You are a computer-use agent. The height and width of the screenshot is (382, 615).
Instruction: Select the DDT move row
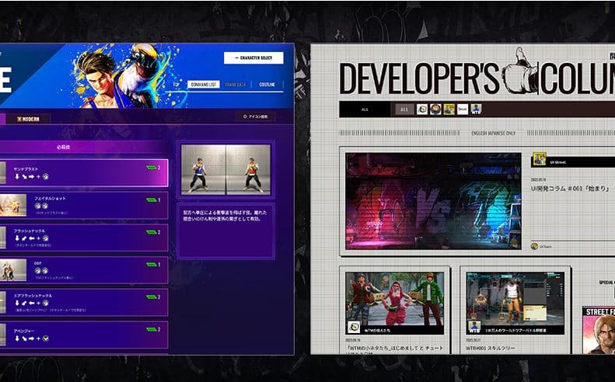[x=84, y=270]
